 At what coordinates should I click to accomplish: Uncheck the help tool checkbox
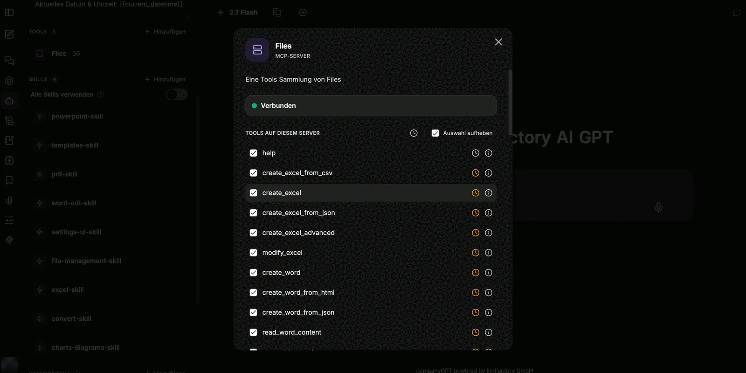point(254,153)
